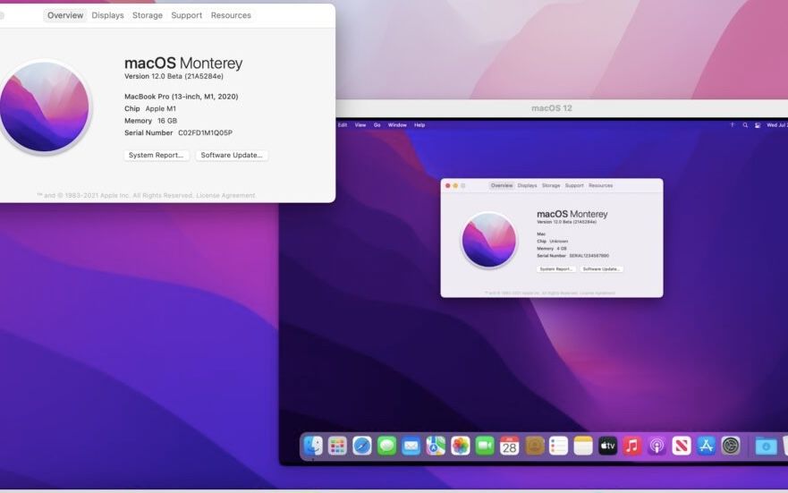Open the Go menu in VM menu bar
This screenshot has height=493, width=788.
pos(377,125)
